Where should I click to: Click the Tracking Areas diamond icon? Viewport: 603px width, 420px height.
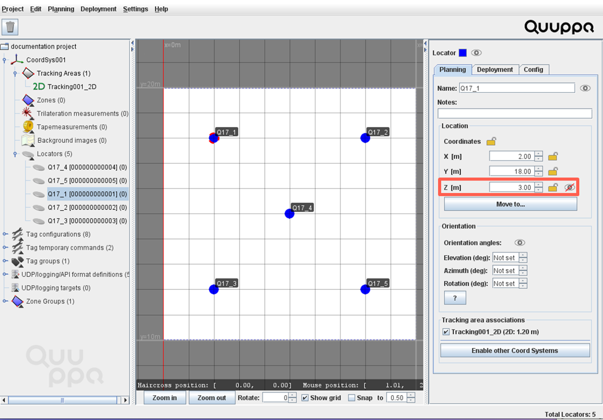[28, 73]
